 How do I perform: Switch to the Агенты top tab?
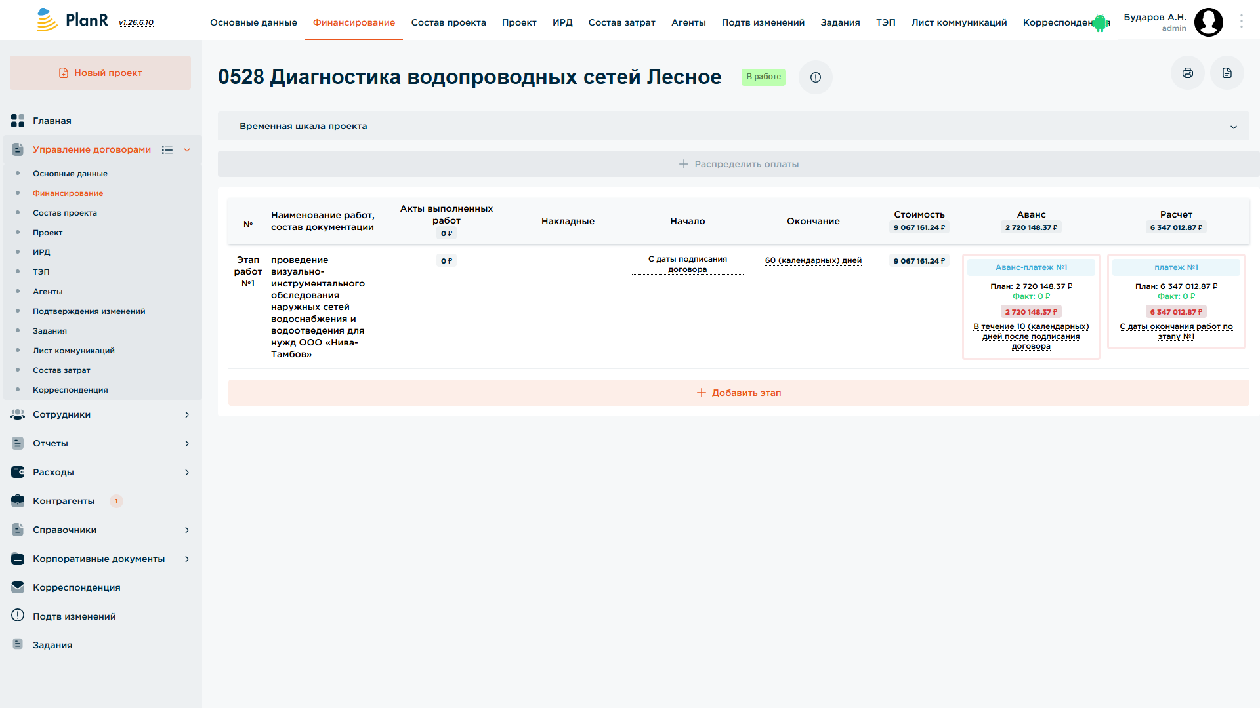coord(688,22)
